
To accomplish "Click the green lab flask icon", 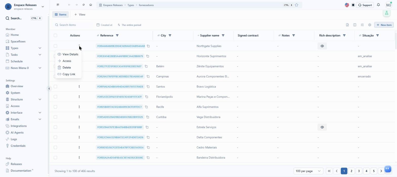I will point(386,13).
